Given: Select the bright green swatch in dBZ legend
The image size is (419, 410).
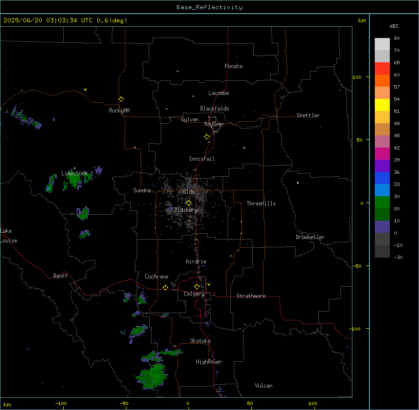Looking at the screenshot, I should point(382,203).
